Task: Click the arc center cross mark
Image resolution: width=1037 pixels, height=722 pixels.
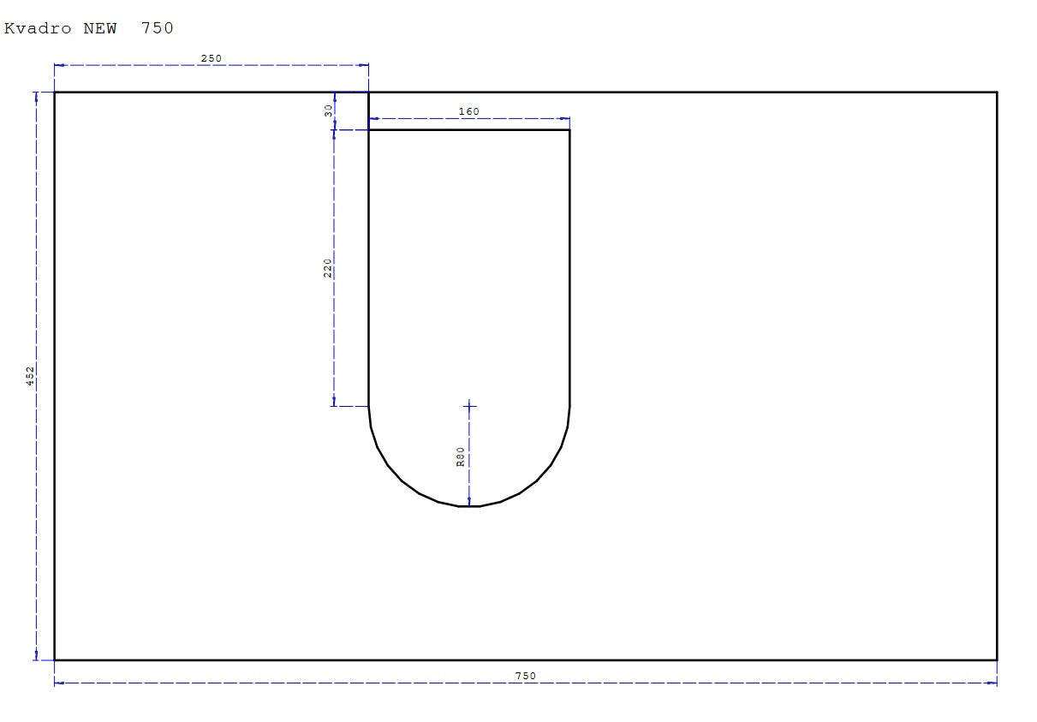Action: (x=469, y=405)
